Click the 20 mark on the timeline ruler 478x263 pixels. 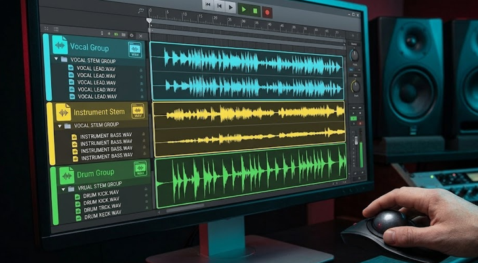[x=215, y=18]
